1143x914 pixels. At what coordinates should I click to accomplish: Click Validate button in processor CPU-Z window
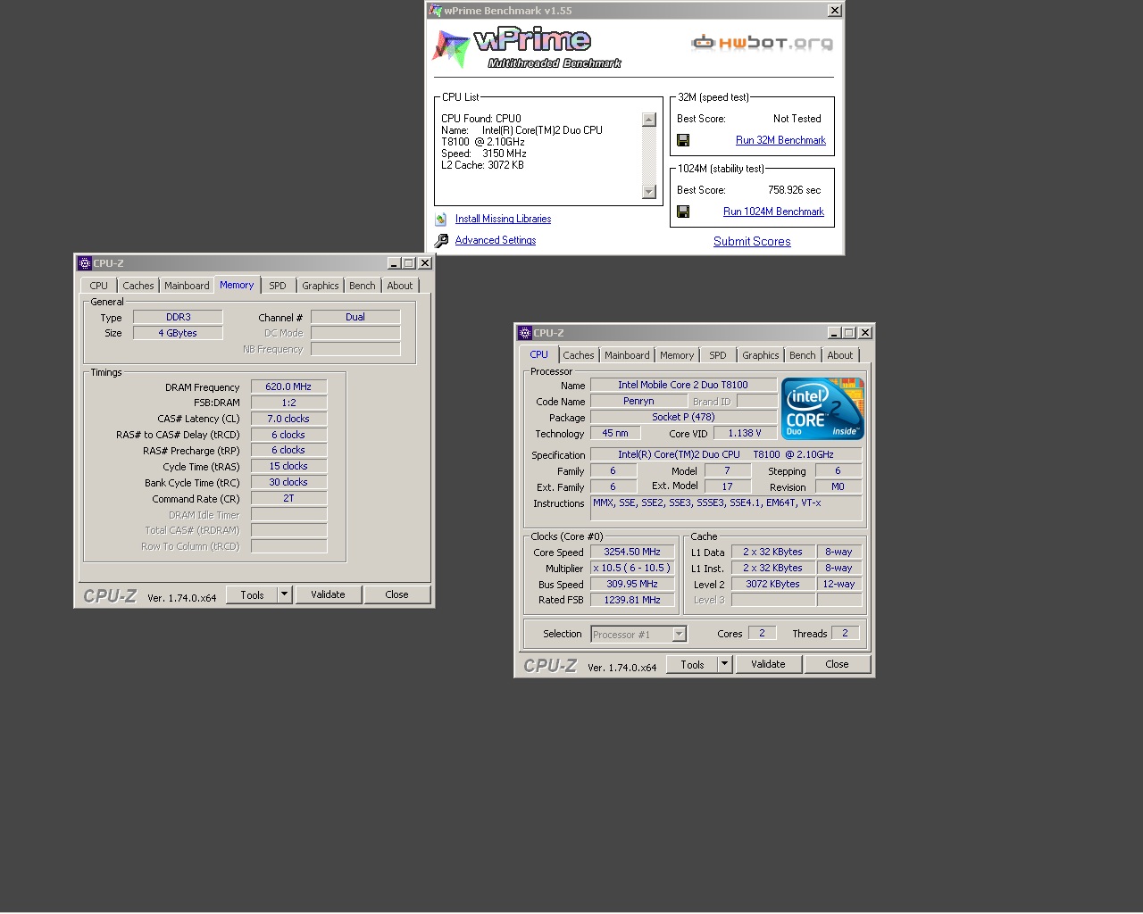click(768, 664)
